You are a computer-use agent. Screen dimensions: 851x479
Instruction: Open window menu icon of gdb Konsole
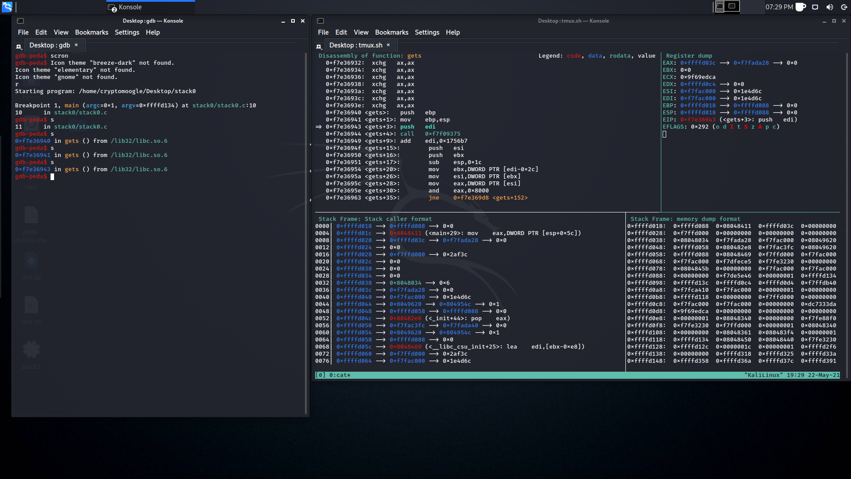[x=20, y=21]
